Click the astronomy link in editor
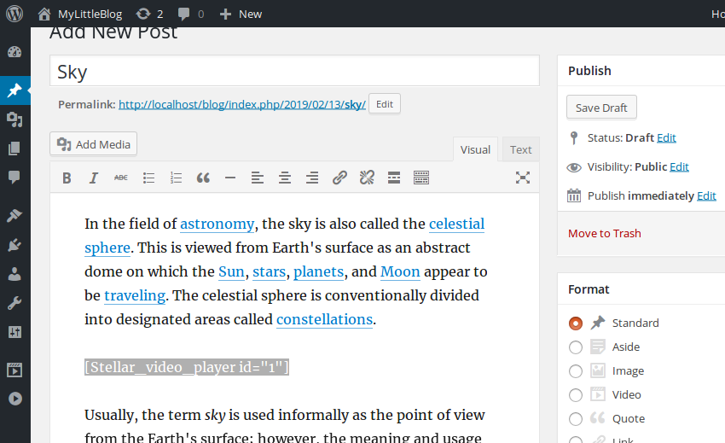Viewport: 725px width, 443px height. 217,224
